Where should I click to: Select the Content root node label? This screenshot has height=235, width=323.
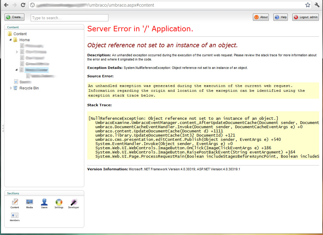[x=20, y=34]
